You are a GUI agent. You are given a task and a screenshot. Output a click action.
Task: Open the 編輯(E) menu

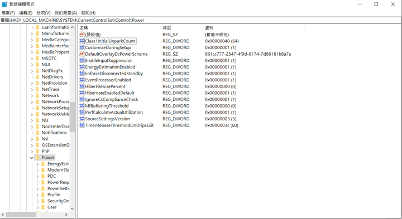pyautogui.click(x=26, y=13)
